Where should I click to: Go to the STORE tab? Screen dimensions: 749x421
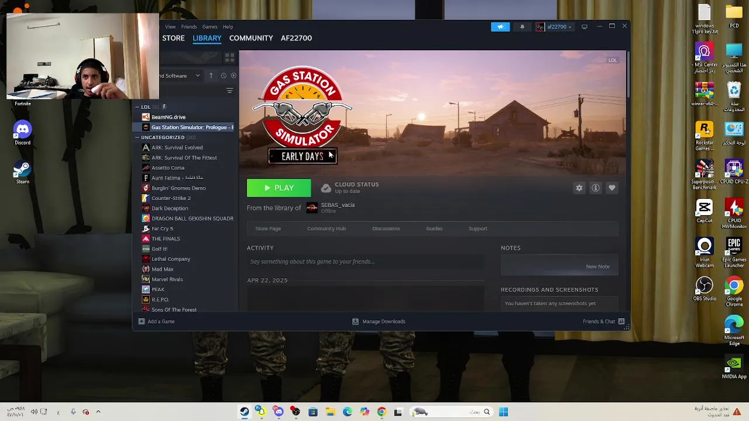[173, 38]
